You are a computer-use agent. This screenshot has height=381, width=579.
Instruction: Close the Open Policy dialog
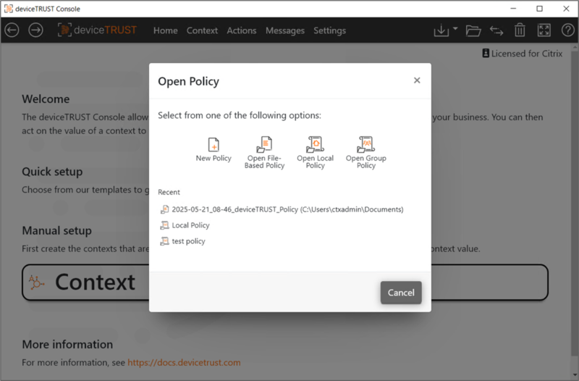(x=417, y=80)
